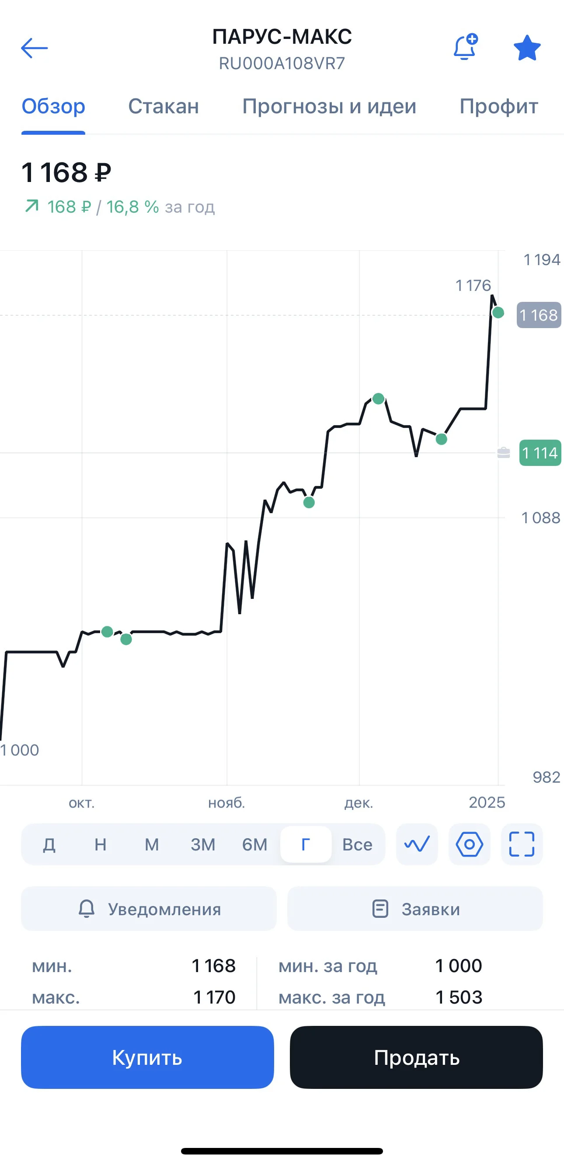The image size is (564, 1165).
Task: Tap the Купить buy button
Action: pos(147,1057)
